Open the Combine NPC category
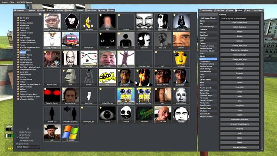This screenshot has height=156, width=277. (23, 30)
